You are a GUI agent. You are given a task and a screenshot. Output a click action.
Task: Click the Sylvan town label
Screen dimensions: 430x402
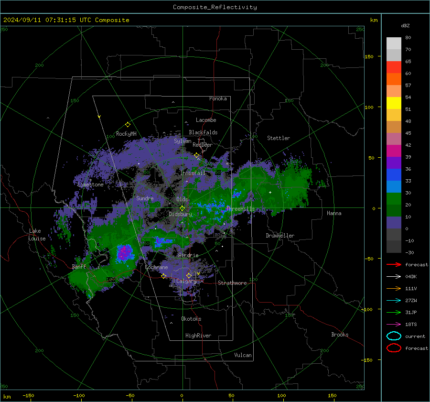tap(183, 141)
